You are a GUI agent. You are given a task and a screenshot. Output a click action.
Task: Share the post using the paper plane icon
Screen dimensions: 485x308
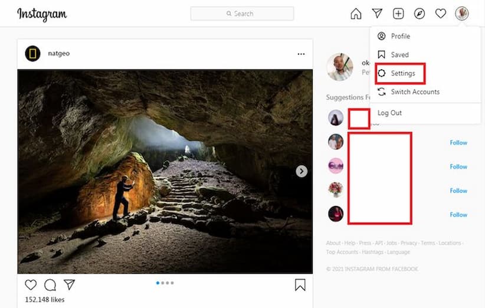(x=69, y=285)
